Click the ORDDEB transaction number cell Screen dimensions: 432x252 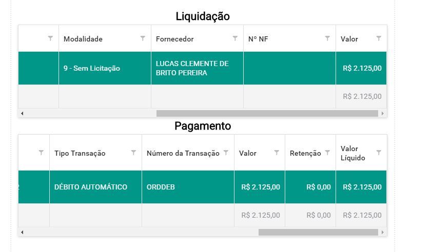188,187
